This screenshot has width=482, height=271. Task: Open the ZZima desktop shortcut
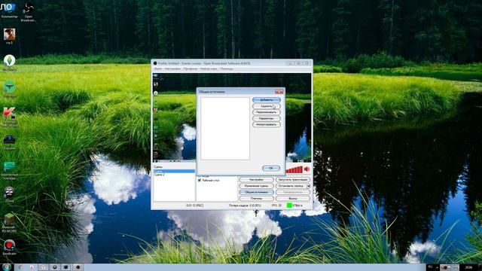point(9,194)
